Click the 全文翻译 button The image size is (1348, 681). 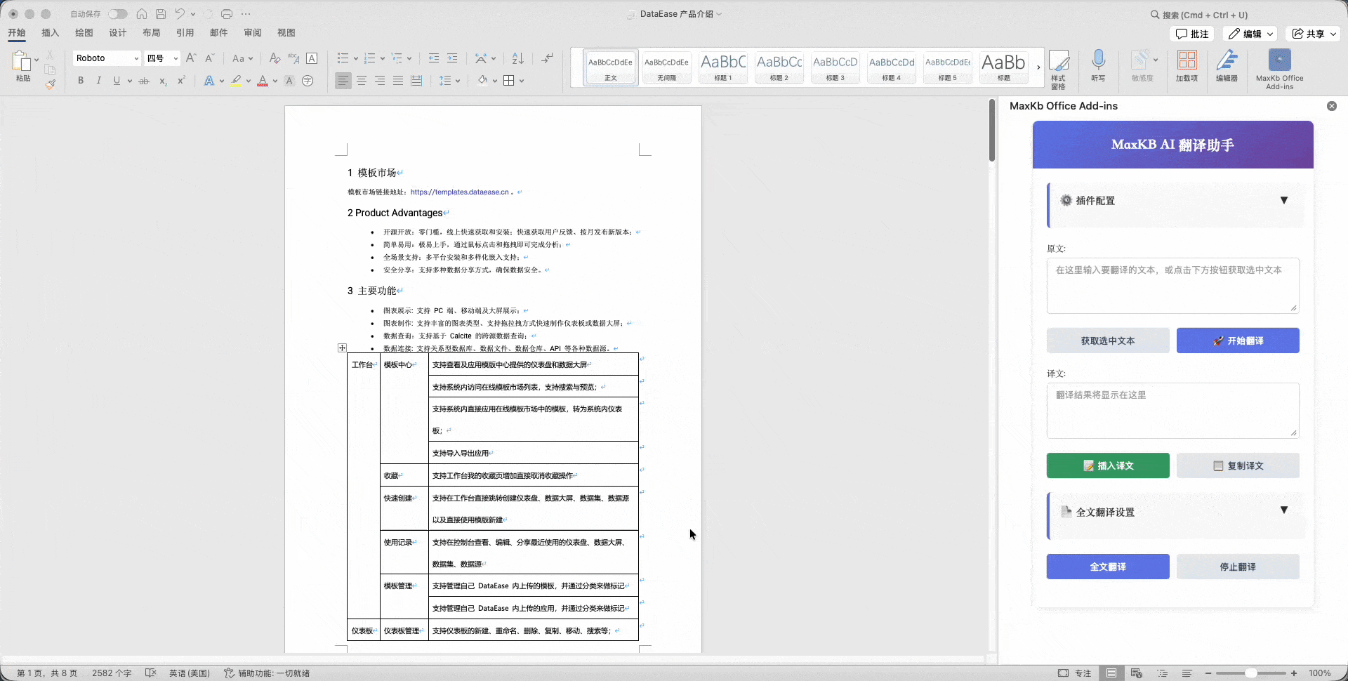1108,567
